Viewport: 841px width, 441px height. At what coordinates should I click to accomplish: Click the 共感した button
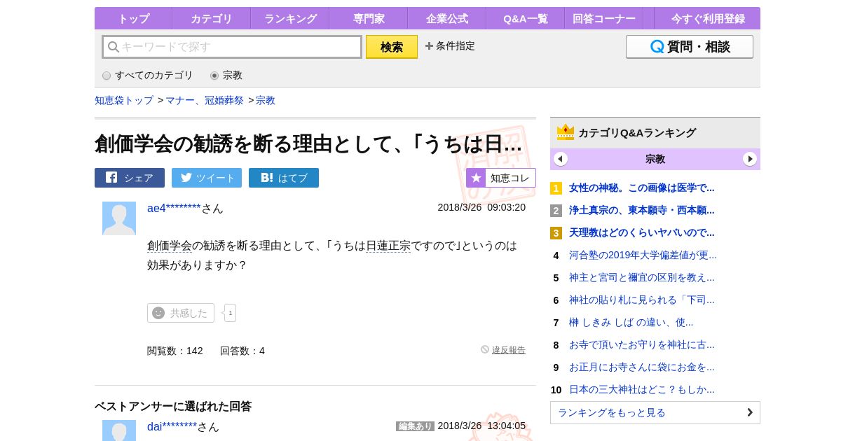tap(181, 313)
